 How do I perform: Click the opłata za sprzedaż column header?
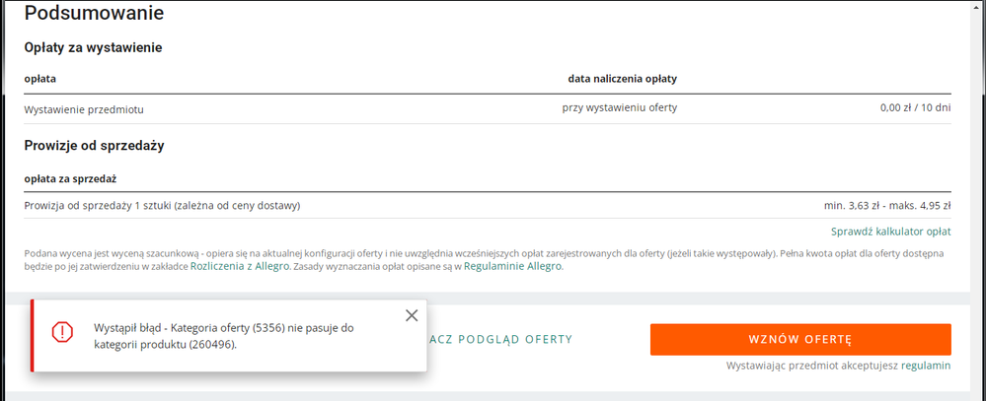click(x=70, y=179)
